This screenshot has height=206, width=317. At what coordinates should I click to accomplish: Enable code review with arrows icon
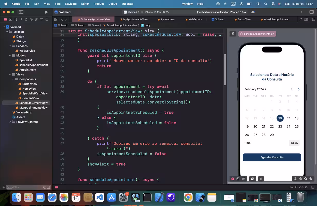(x=301, y=19)
